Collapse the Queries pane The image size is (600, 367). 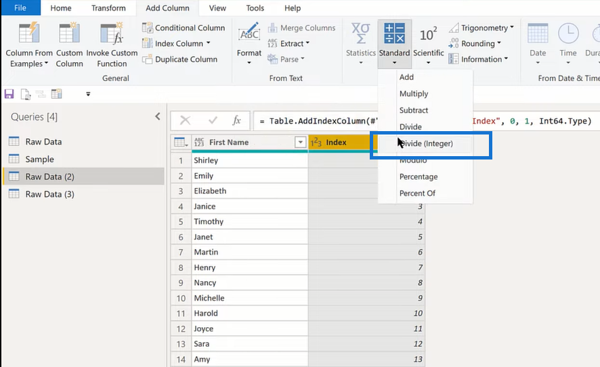pos(158,116)
